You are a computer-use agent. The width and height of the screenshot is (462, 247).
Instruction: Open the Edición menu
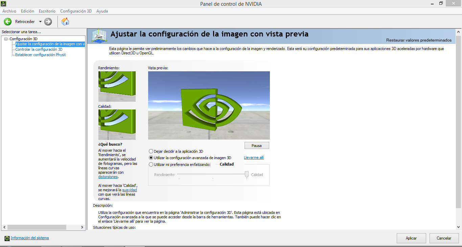pos(27,11)
